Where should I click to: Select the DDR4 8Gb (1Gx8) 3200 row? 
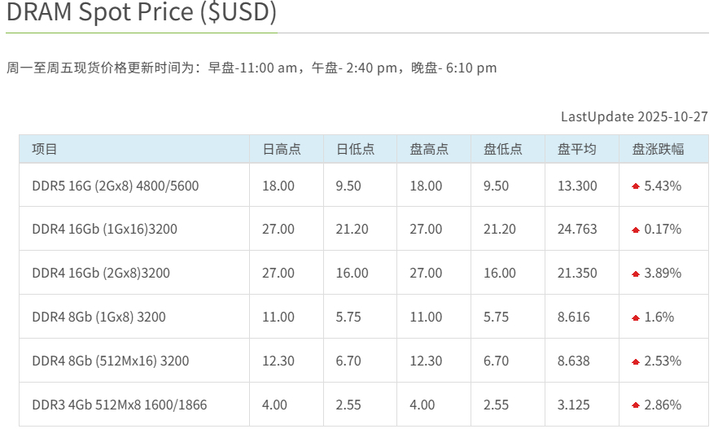point(99,317)
